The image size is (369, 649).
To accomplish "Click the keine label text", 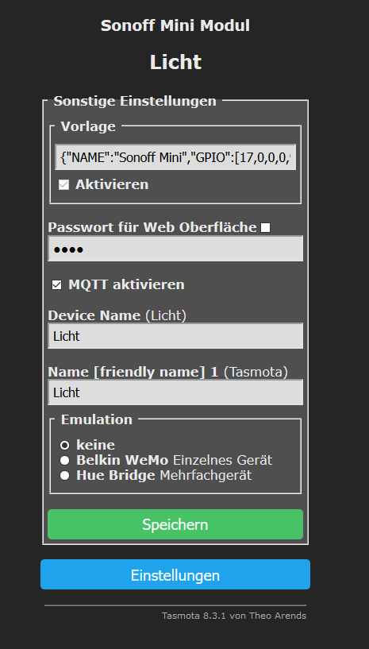I will 95,445.
